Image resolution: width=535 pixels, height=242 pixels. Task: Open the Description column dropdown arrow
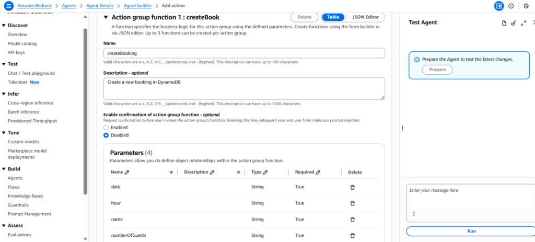point(238,172)
